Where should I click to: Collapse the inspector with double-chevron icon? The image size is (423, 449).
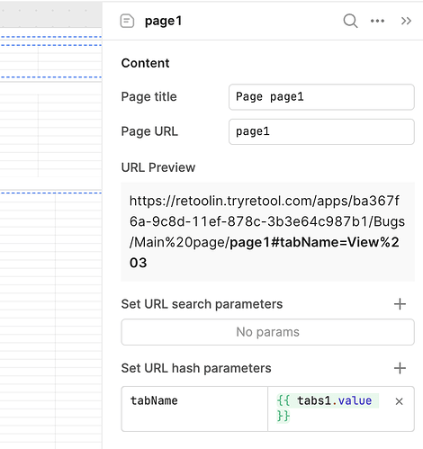[x=406, y=21]
